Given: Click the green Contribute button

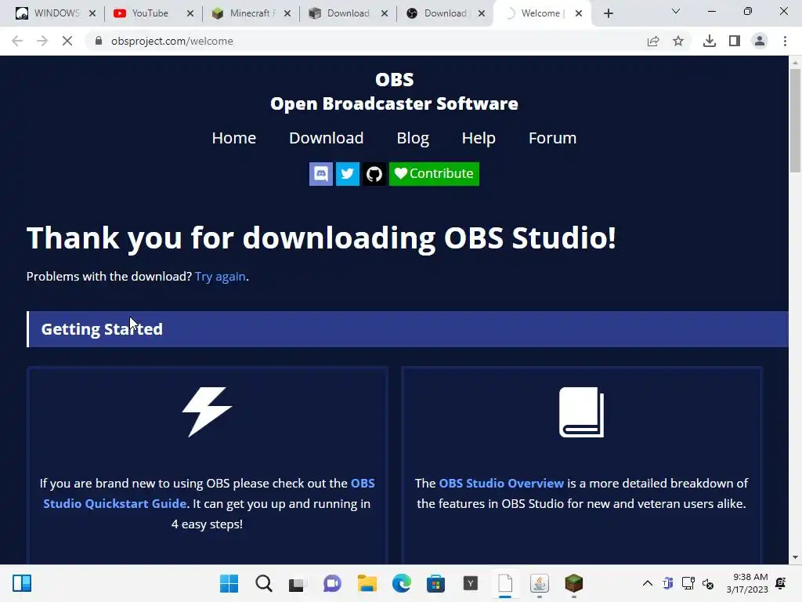Looking at the screenshot, I should [434, 174].
